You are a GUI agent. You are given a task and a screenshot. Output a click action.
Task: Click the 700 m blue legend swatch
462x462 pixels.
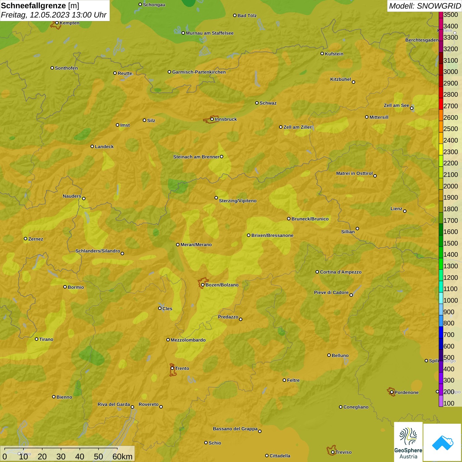[441, 332]
